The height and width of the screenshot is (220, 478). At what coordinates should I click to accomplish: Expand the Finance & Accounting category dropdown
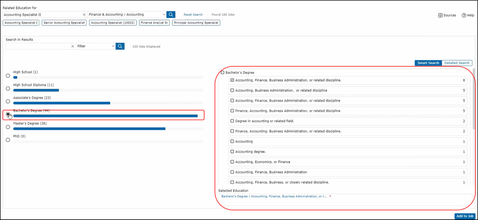(163, 15)
